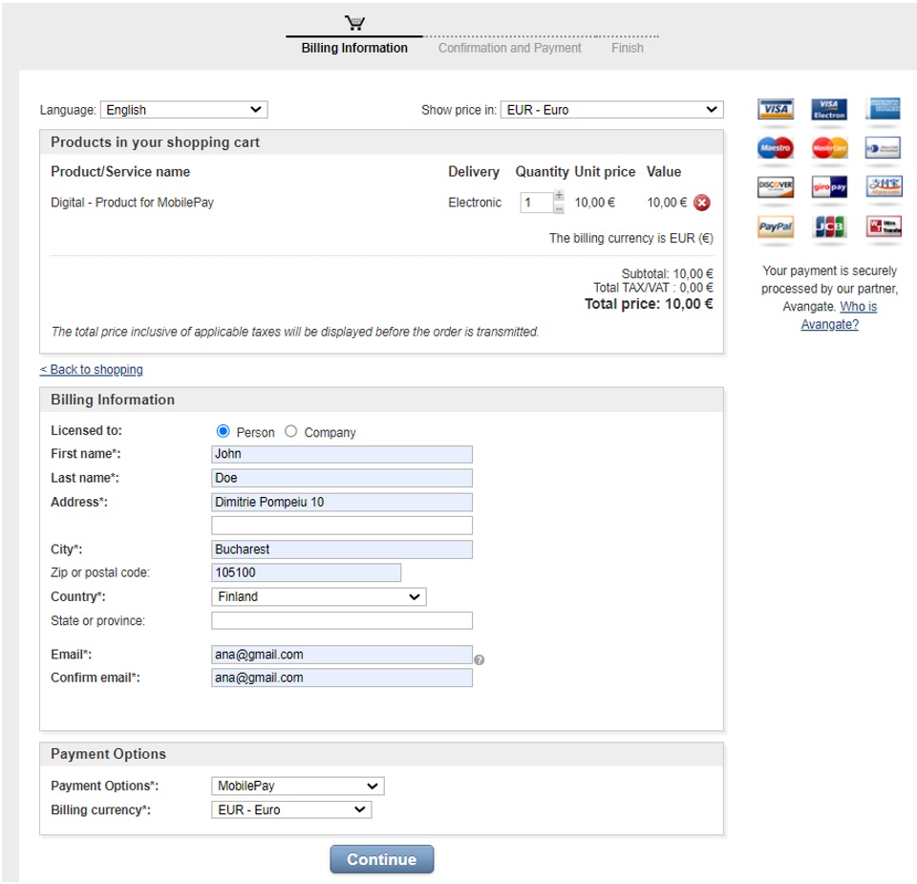This screenshot has width=917, height=884.
Task: Switch to Confirmation and Payment step
Action: 509,48
